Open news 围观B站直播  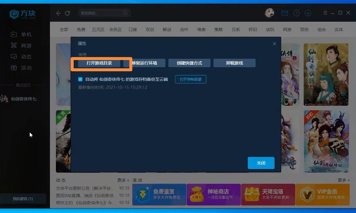tap(86, 196)
